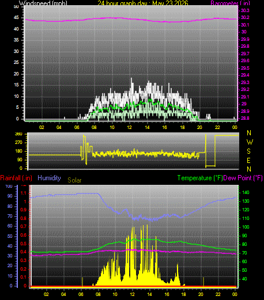This screenshot has height=300, width=264.
Task: Click "70" on the green temperature axis
Action: point(244,253)
